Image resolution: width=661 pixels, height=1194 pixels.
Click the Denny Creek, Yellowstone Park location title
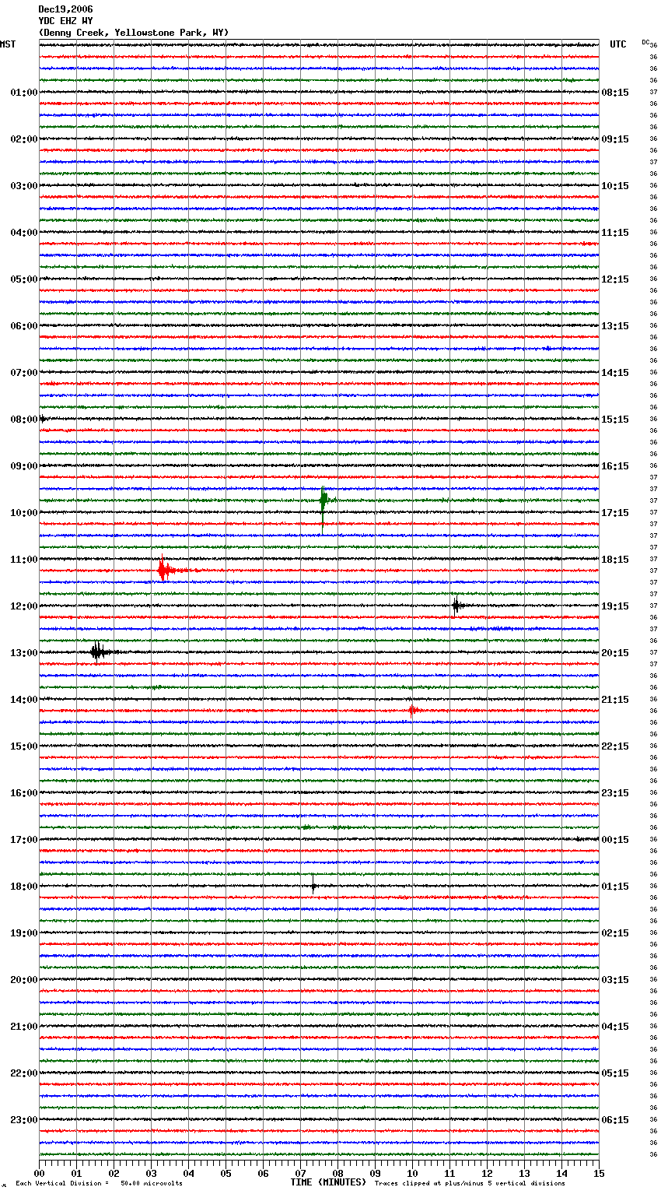pos(134,33)
